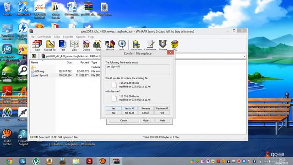
Task: Open the Commands menu
Action: pos(44,37)
